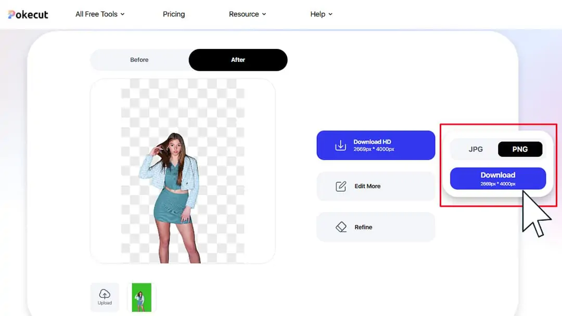Click the Upload cloud icon

(x=105, y=294)
